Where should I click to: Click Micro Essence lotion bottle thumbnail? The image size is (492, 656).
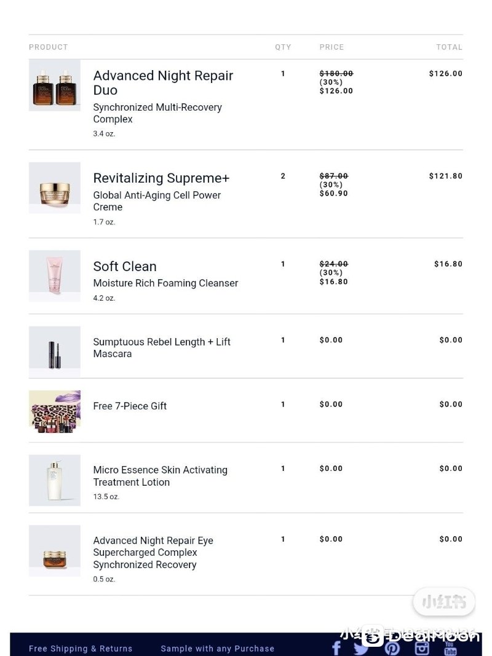click(54, 480)
